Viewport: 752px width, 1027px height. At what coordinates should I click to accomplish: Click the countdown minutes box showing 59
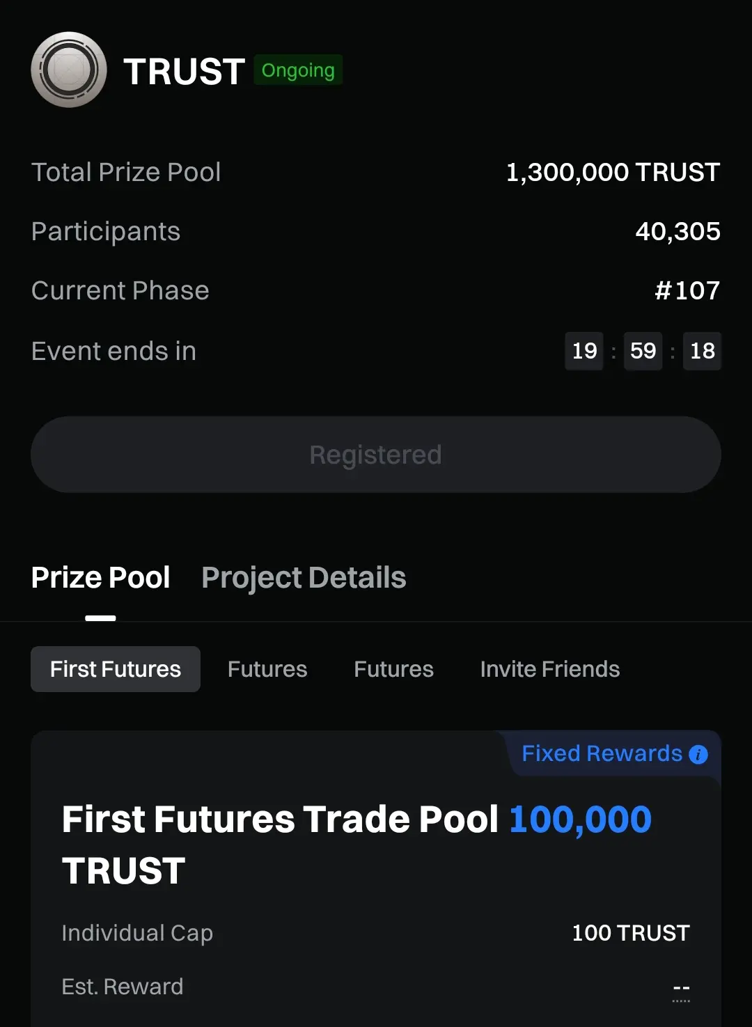[643, 351]
